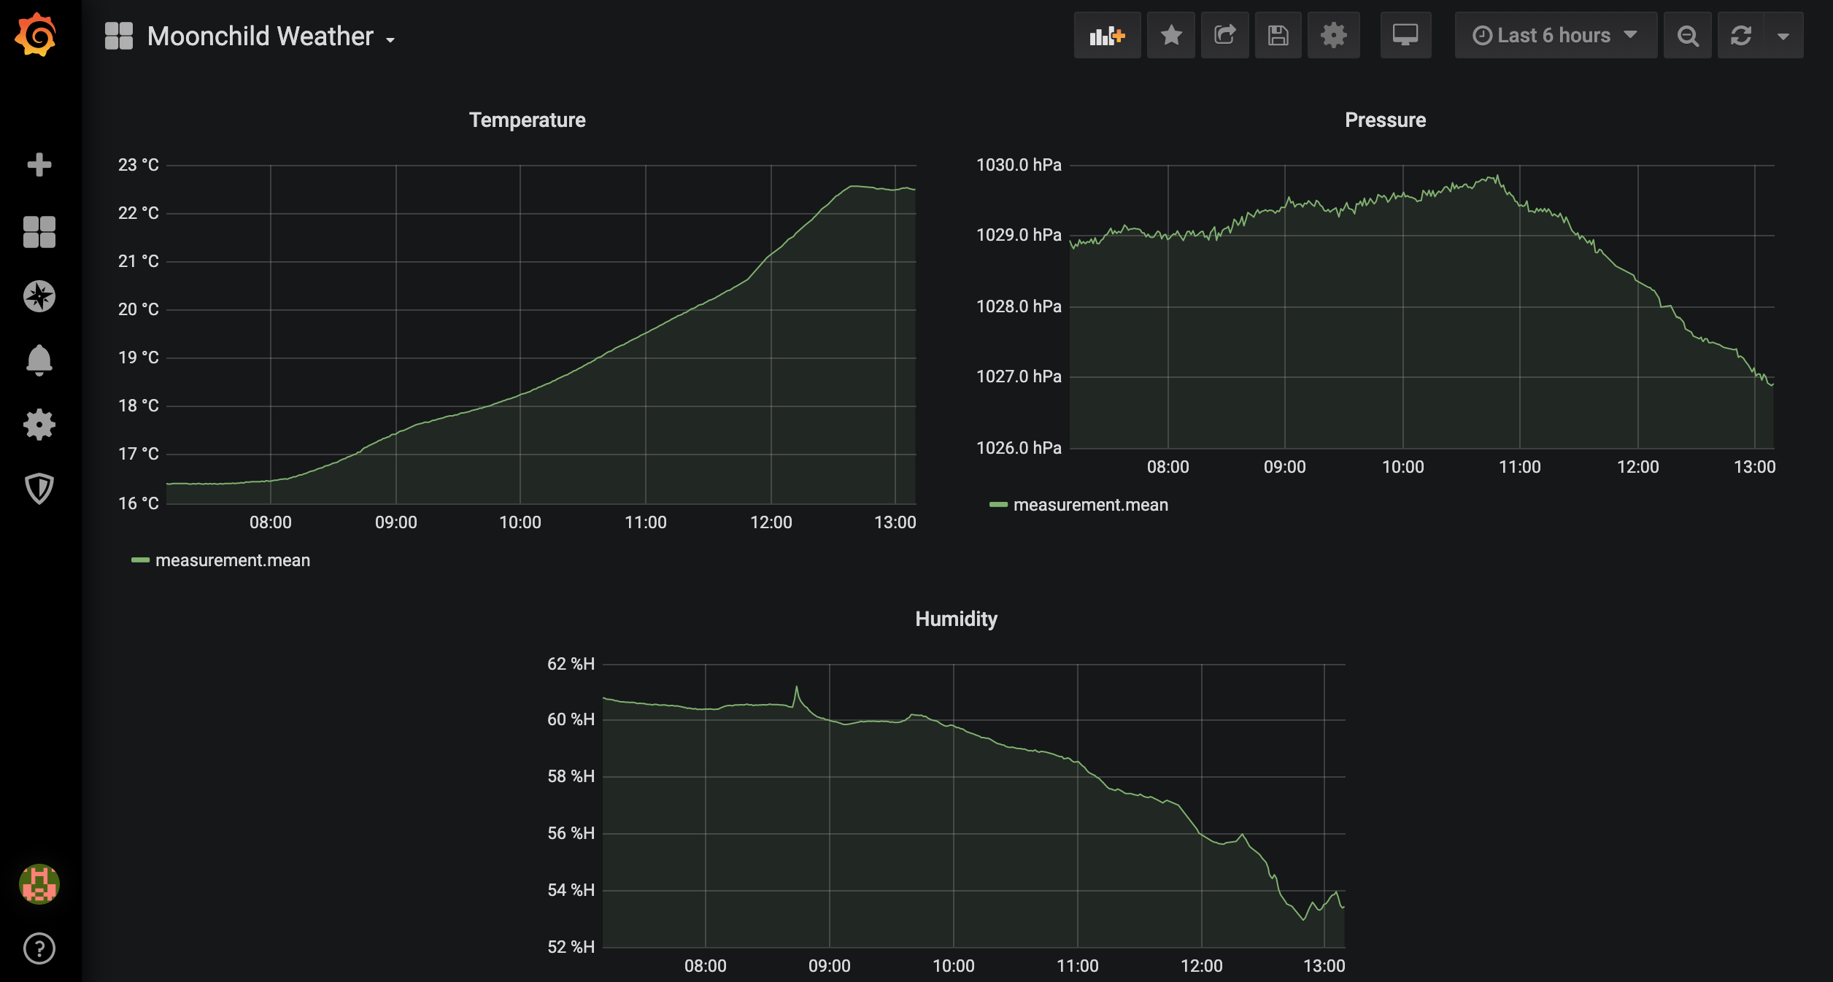1833x982 pixels.
Task: Zoom out time range with magnifier
Action: click(x=1687, y=35)
